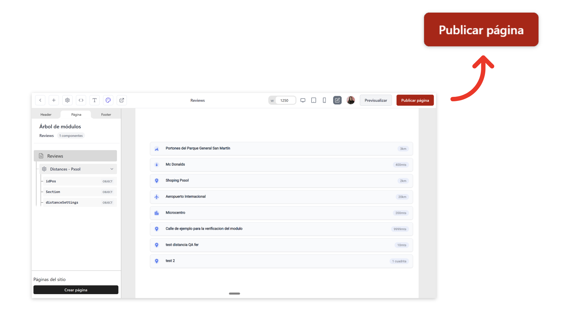Select the typography T icon

click(x=95, y=100)
